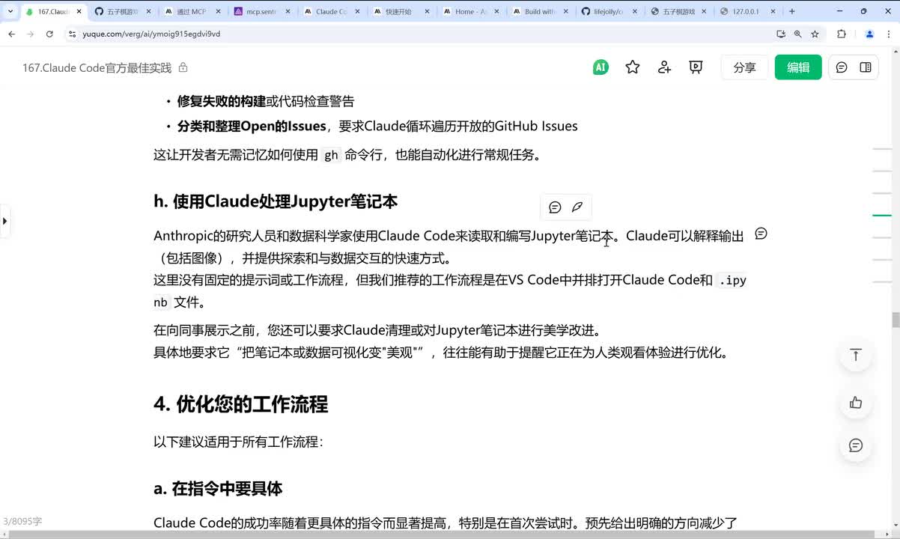Close the 167.Claude tab
The width and height of the screenshot is (900, 539).
(79, 12)
